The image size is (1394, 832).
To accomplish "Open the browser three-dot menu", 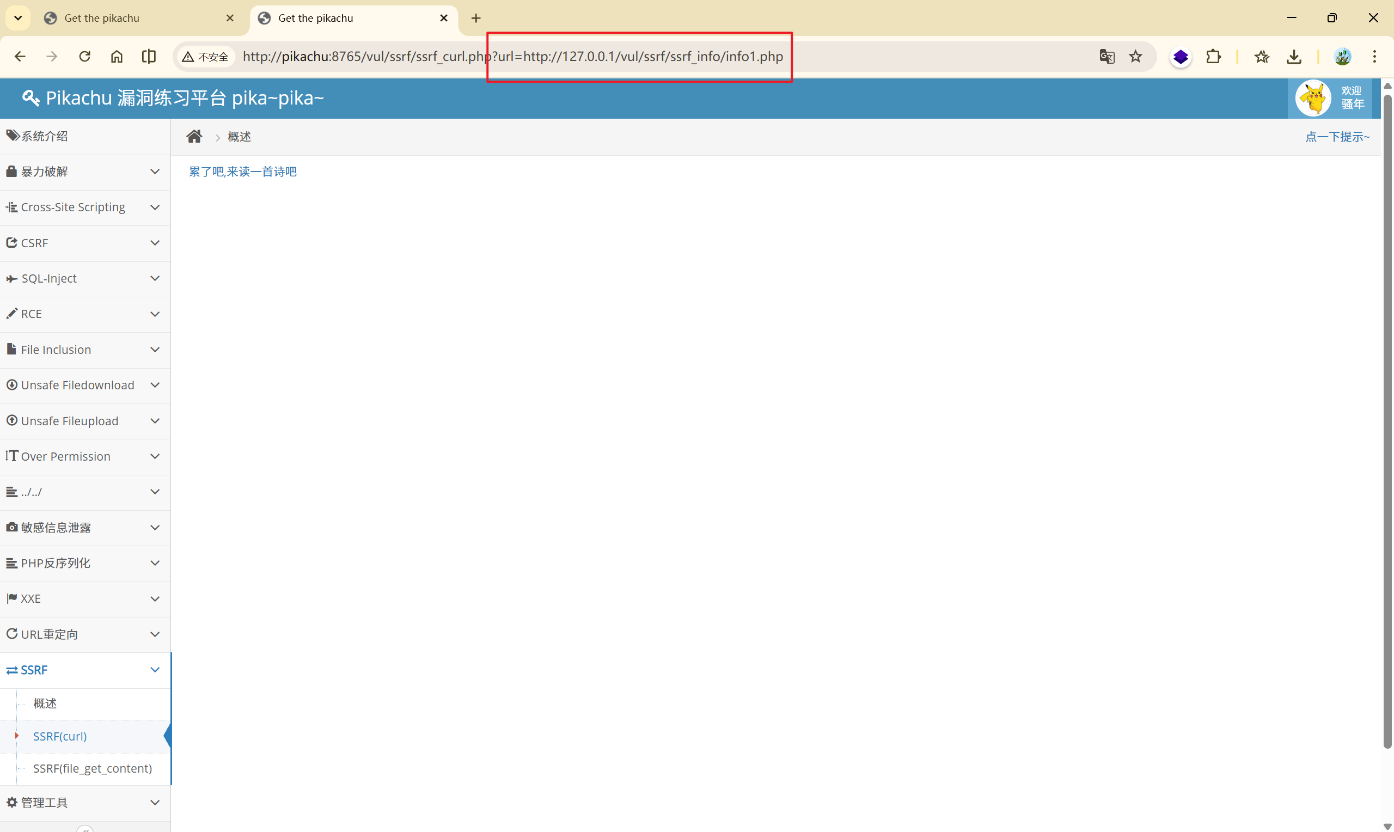I will tap(1374, 56).
